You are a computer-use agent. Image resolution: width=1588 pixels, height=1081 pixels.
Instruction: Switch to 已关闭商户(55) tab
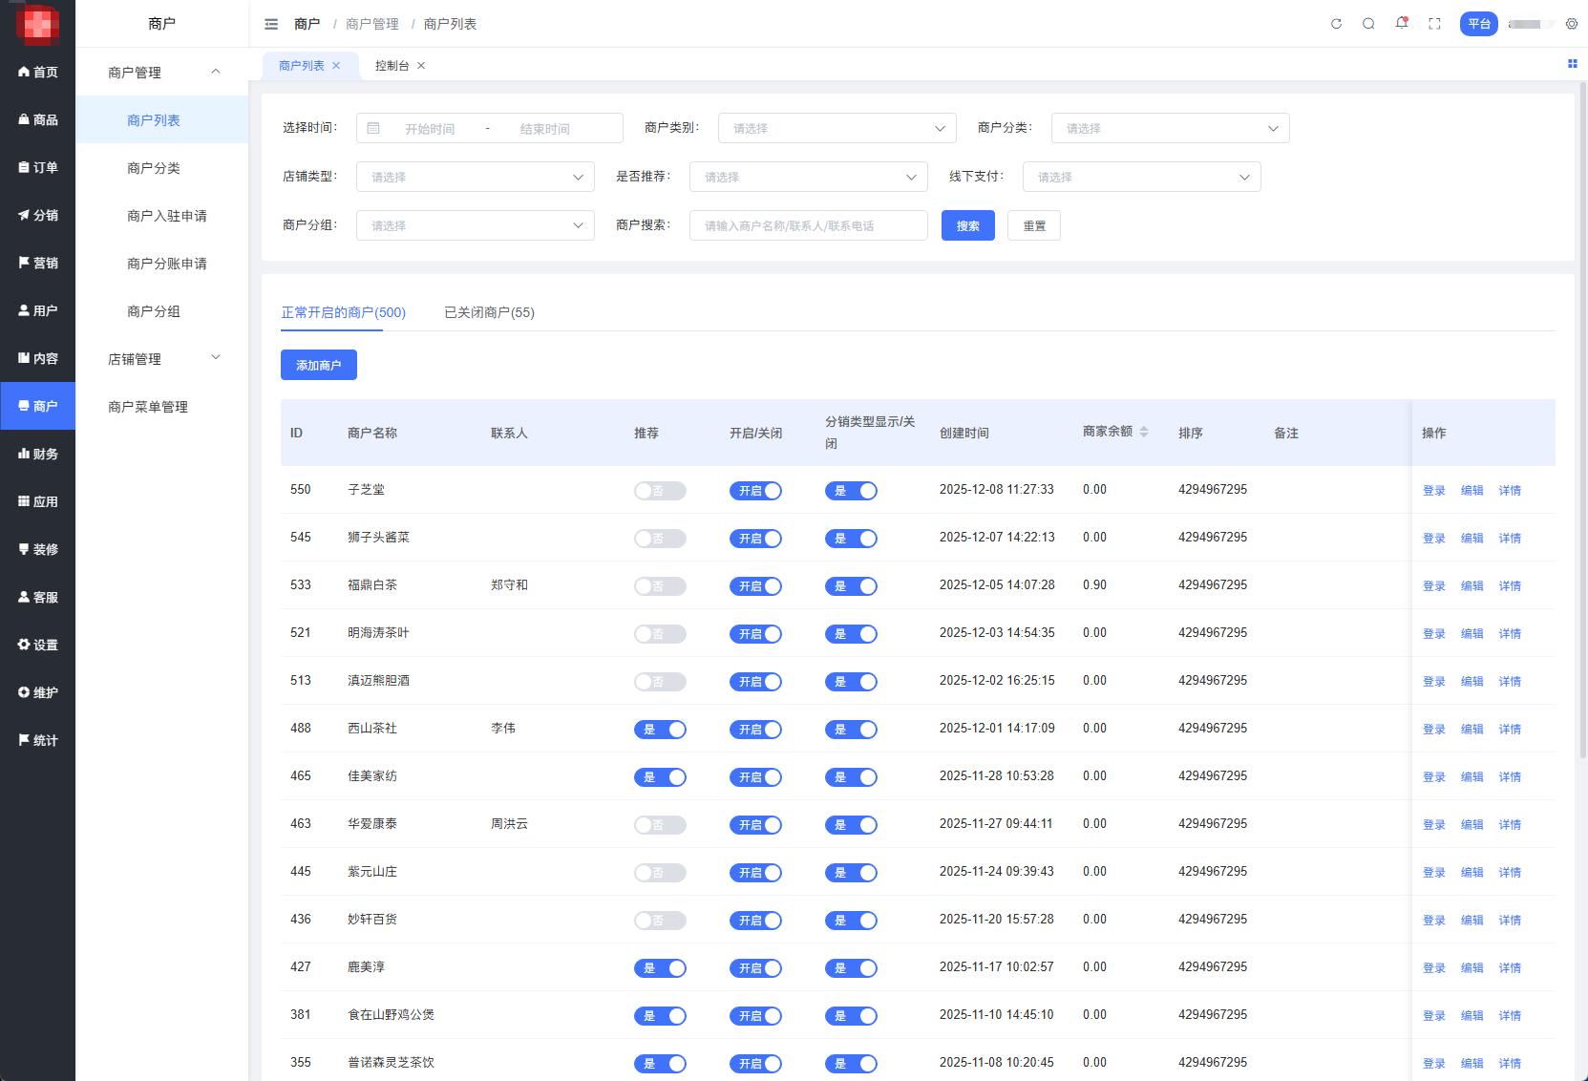(489, 312)
